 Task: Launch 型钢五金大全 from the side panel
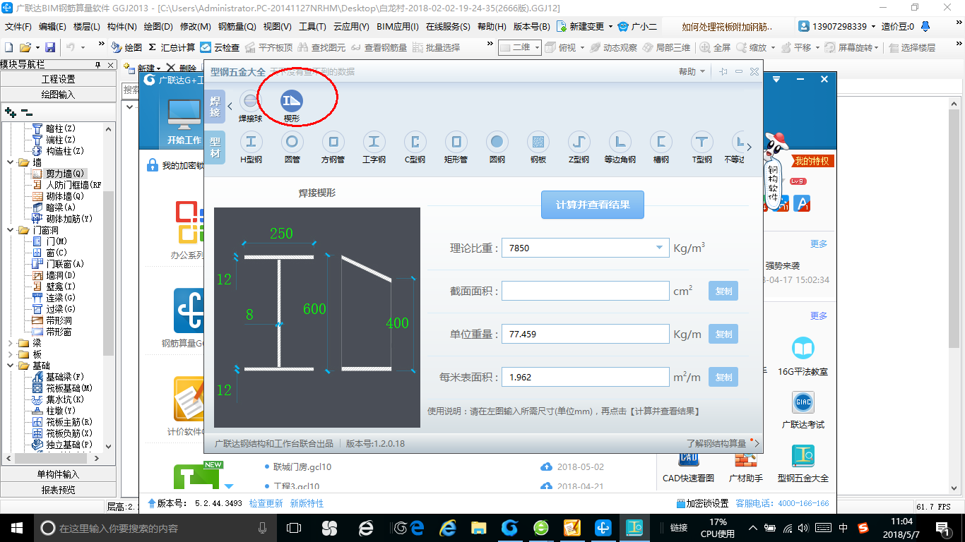coord(803,463)
